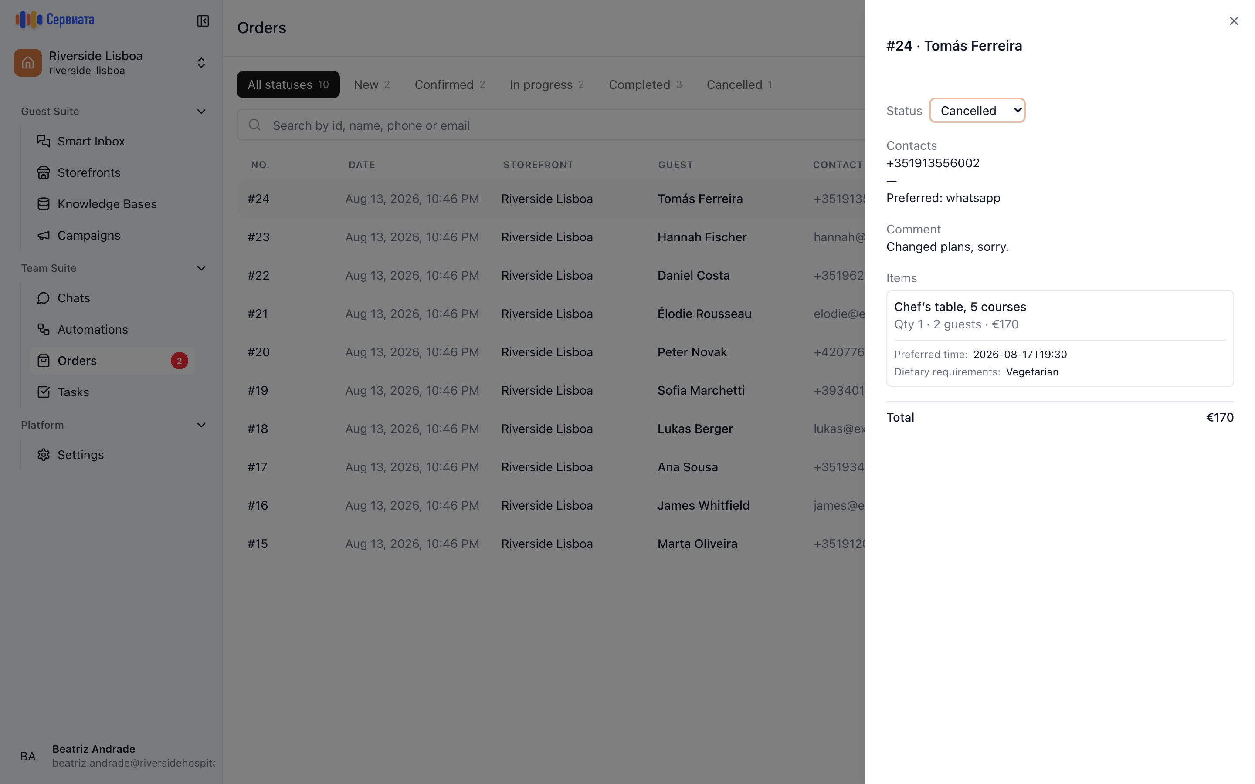Select Orders in the sidebar
The height and width of the screenshot is (784, 1255).
(112, 360)
